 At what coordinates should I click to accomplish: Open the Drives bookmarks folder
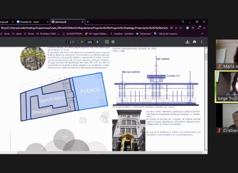tap(29, 34)
